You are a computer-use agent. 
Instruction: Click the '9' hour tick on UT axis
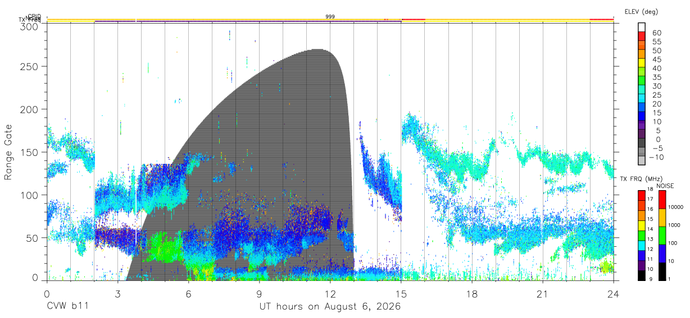click(260, 294)
